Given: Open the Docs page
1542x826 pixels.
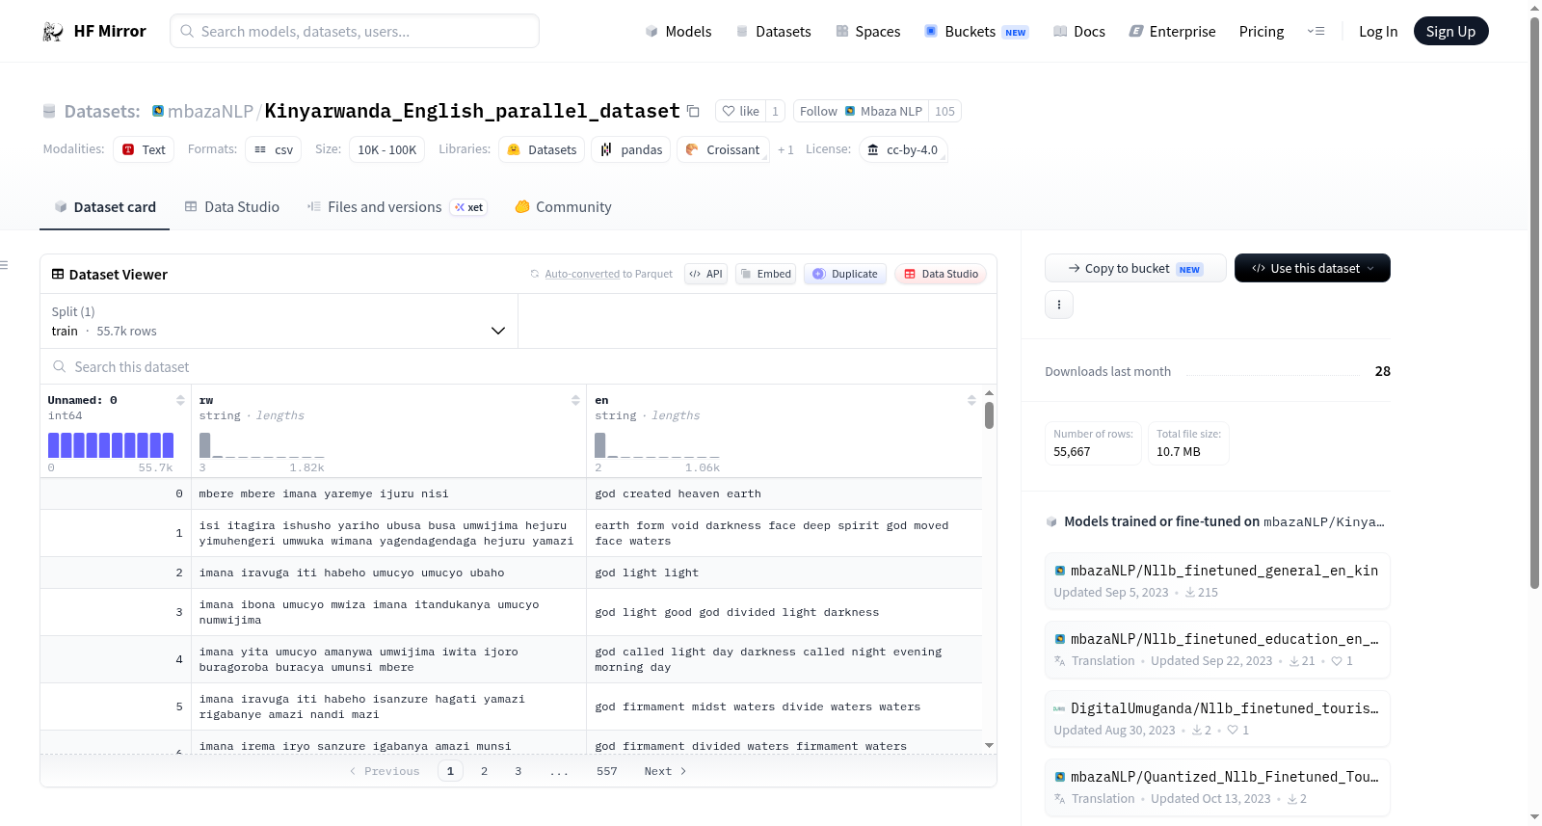Looking at the screenshot, I should (x=1078, y=32).
